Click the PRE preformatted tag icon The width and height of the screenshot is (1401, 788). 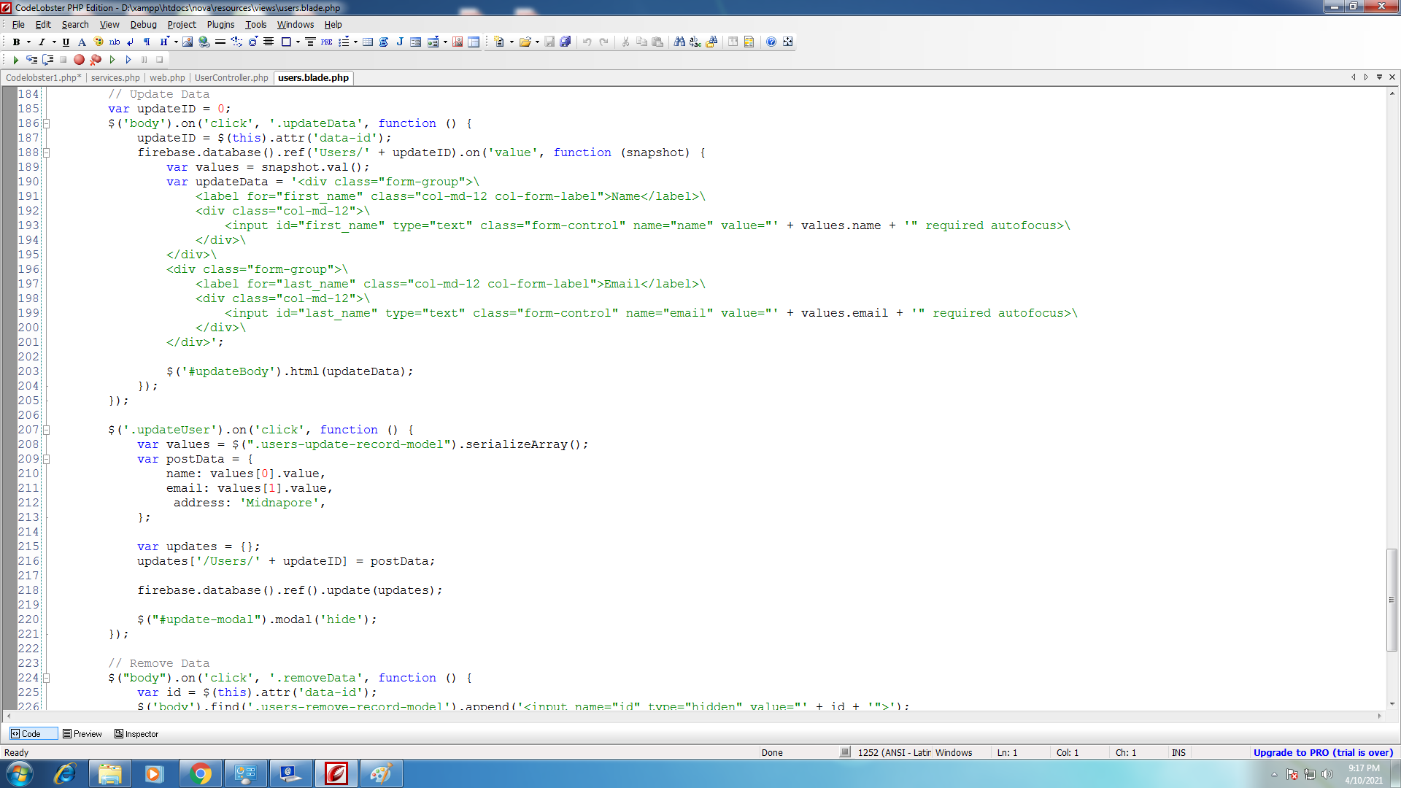click(x=326, y=42)
